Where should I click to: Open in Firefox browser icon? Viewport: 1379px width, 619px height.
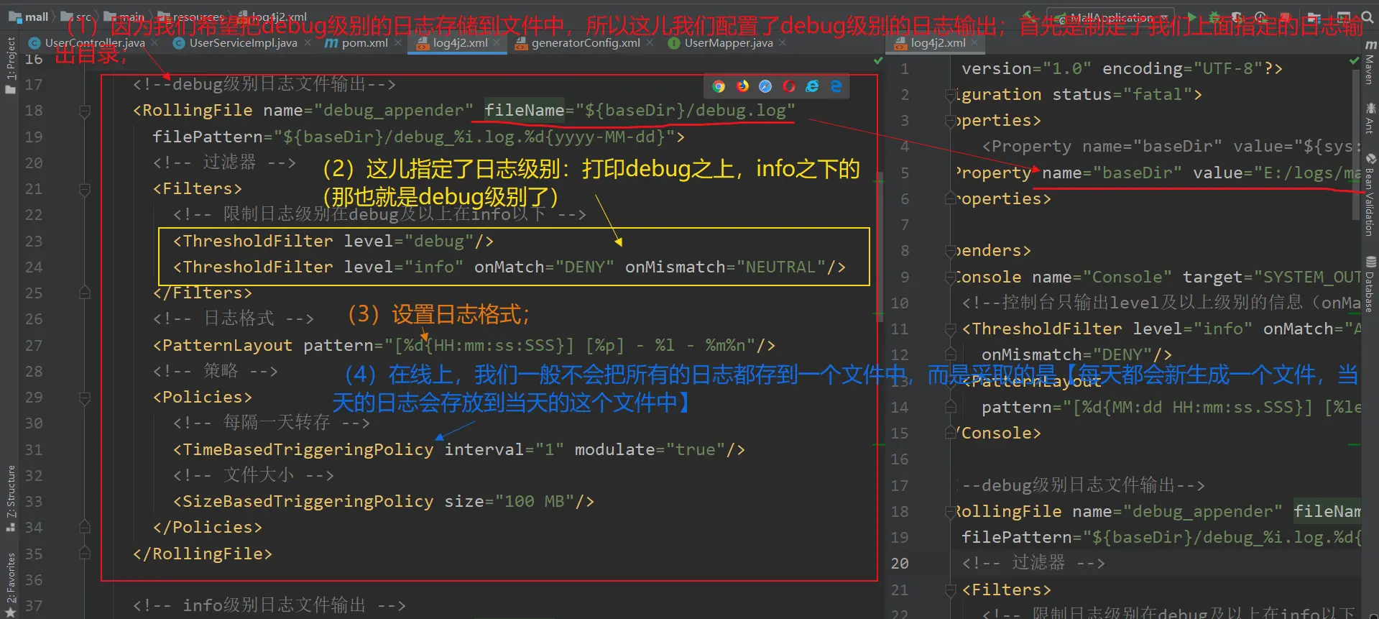742,86
